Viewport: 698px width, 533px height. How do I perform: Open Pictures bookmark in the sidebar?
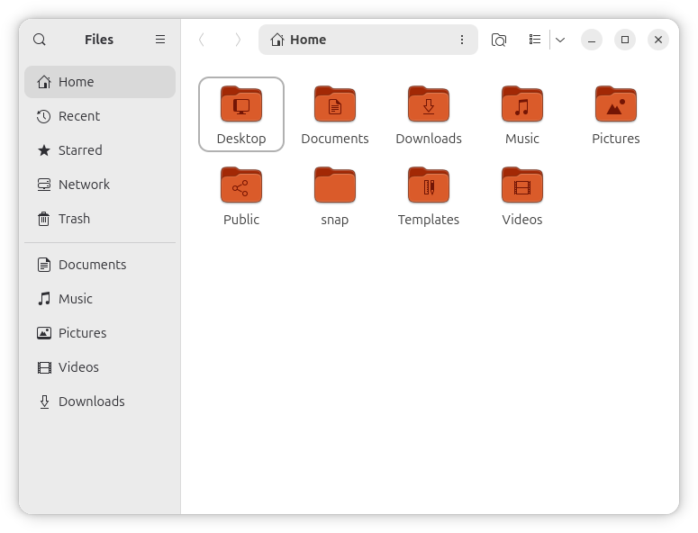(100, 333)
